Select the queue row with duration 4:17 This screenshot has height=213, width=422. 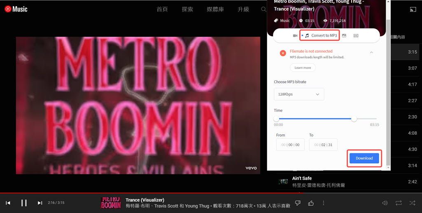pyautogui.click(x=405, y=84)
